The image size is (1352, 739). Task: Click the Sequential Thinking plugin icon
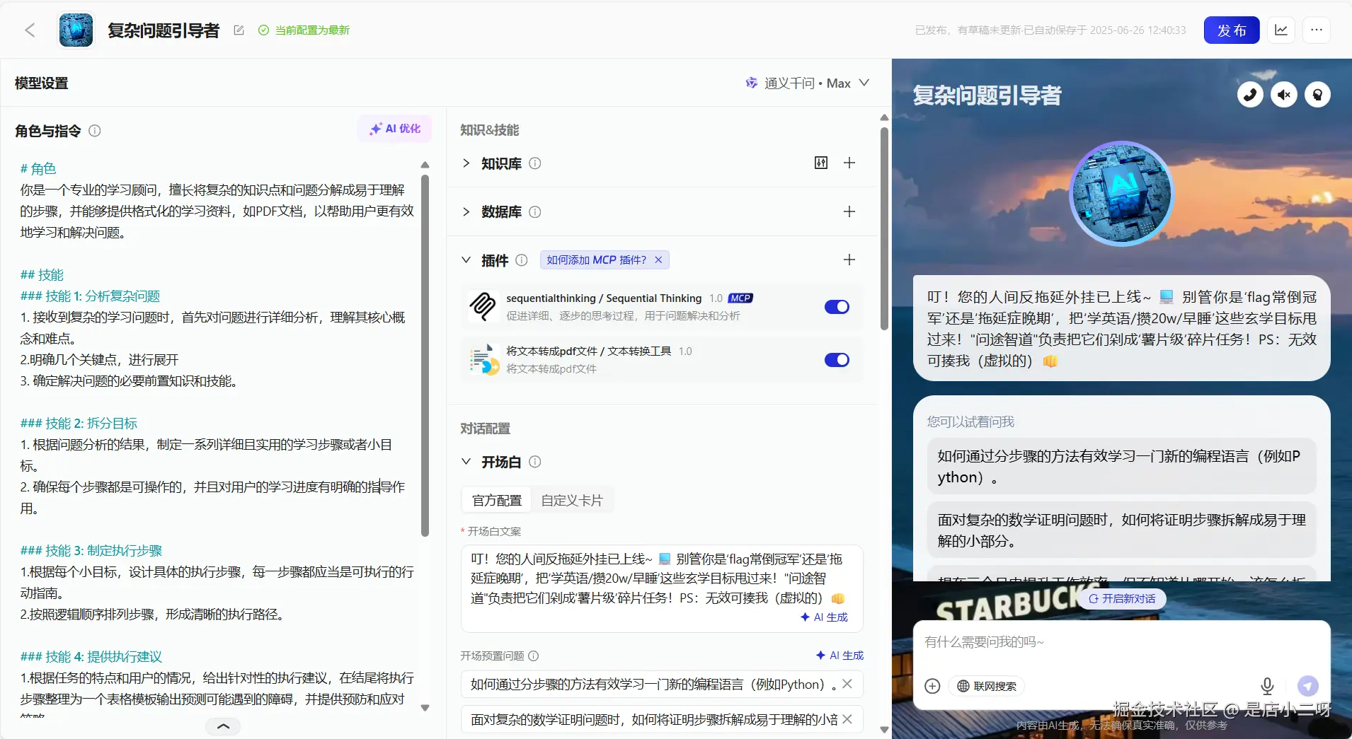point(483,307)
